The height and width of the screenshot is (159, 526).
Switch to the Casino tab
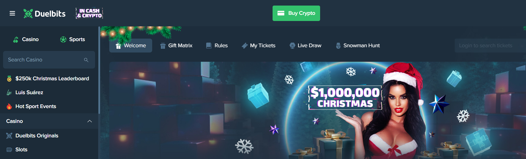[26, 40]
